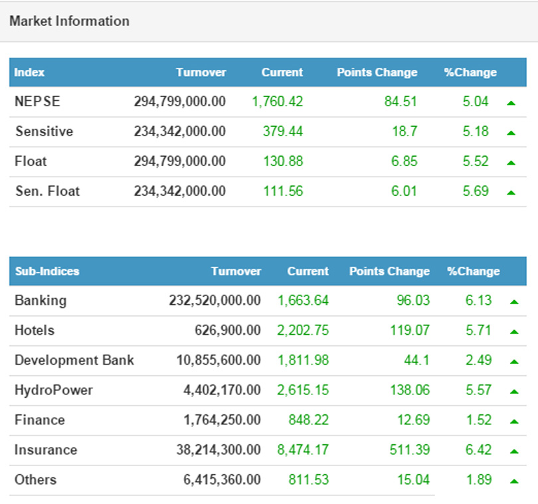Click HydroPower current value 2,615.15

point(303,390)
